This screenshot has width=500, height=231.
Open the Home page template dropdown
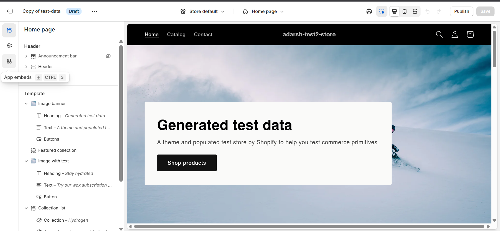point(263,11)
